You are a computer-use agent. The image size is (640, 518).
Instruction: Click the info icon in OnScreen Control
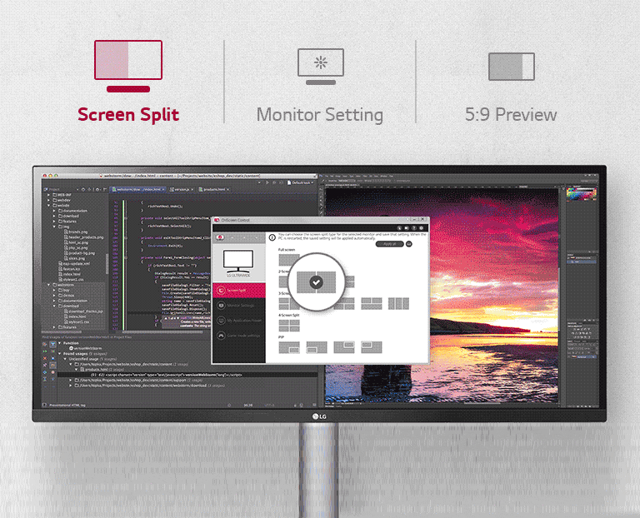(272, 237)
